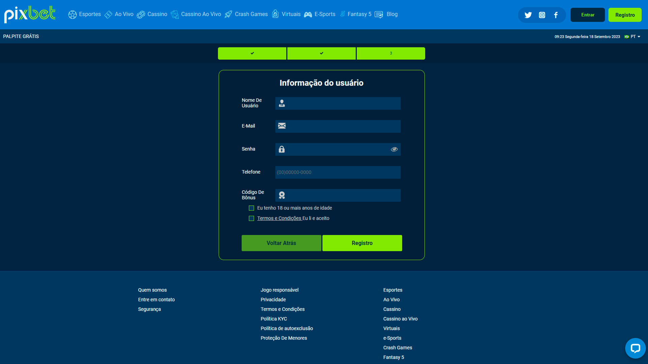Open footer Cassino ao Vivo link
The image size is (648, 364).
pos(400,319)
